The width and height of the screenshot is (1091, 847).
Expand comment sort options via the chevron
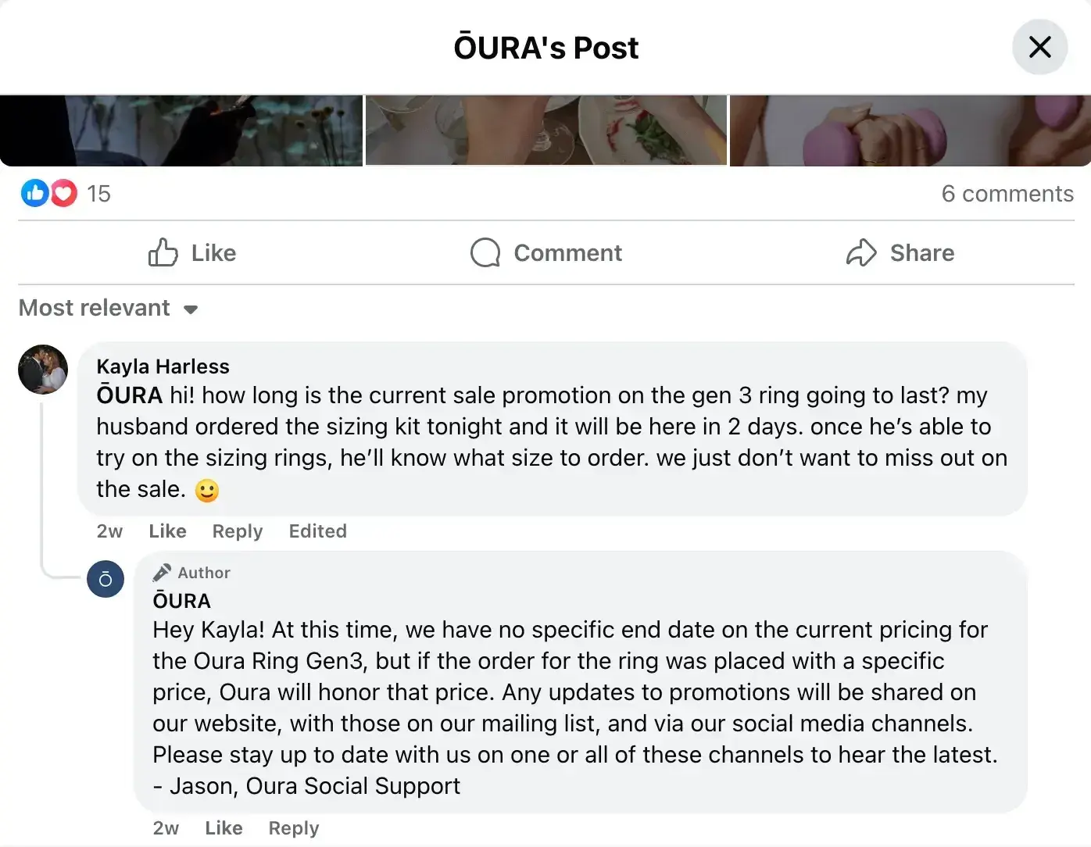[x=191, y=309]
